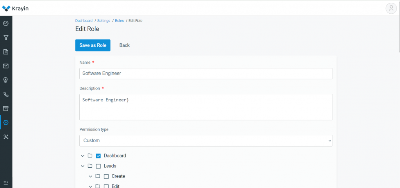Go to Dashboard breadcrumb link
Screen dimensions: 400x188
pos(84,21)
